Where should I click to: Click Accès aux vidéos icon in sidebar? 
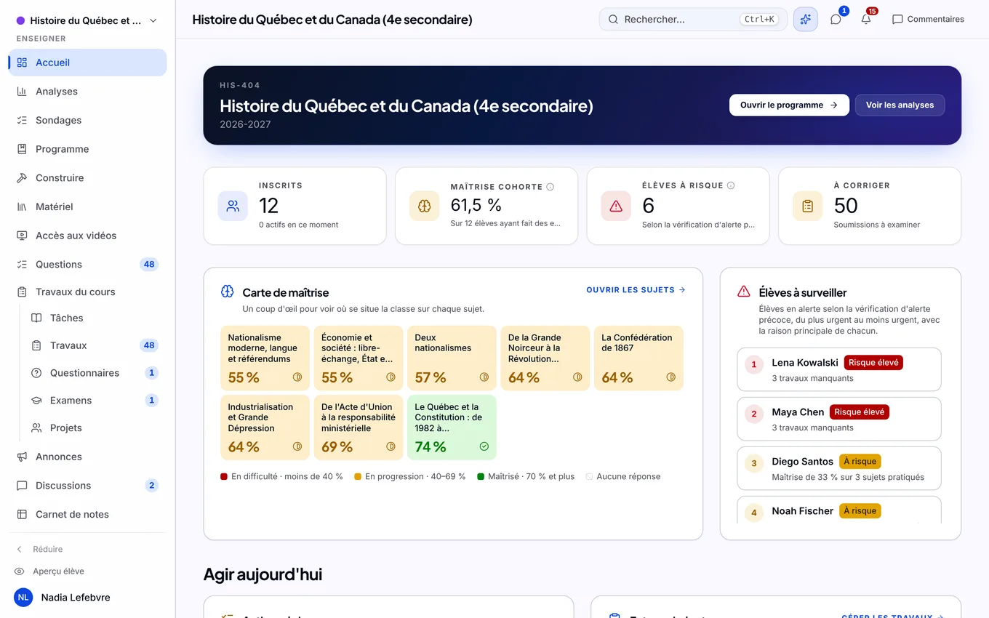point(22,236)
